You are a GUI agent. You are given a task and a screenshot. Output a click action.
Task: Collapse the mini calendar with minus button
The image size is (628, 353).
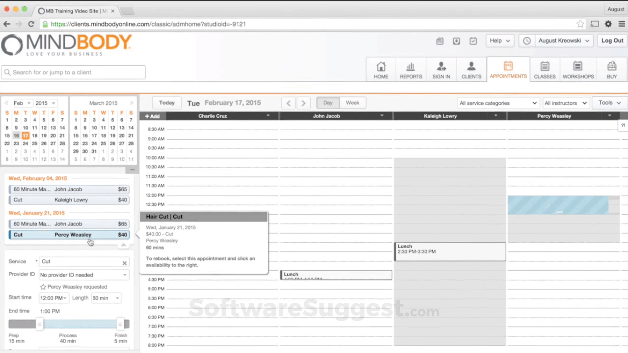click(x=132, y=170)
